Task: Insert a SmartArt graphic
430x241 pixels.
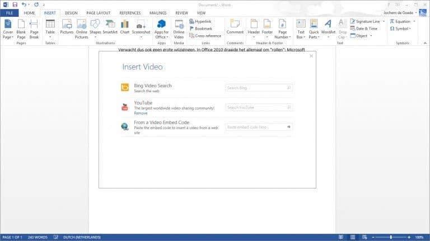Action: 110,27
